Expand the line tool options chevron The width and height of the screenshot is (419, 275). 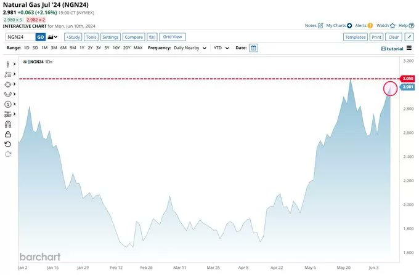coord(14,74)
